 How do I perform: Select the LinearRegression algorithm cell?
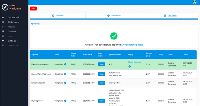[x=38, y=83]
